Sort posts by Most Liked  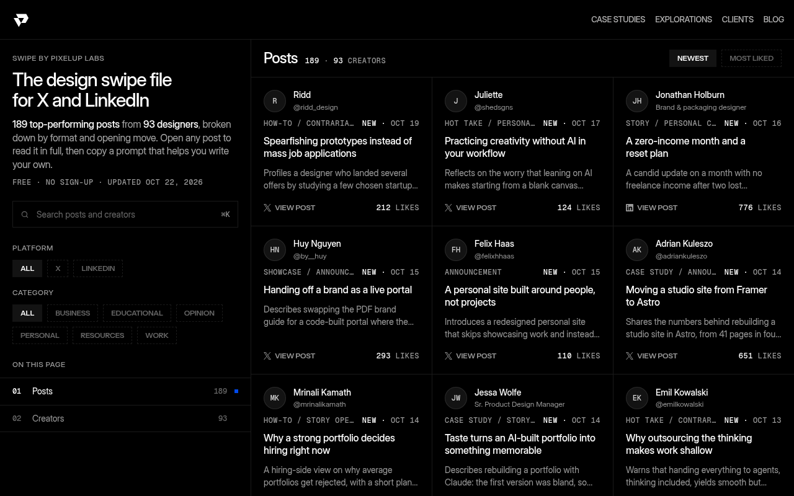click(x=751, y=58)
